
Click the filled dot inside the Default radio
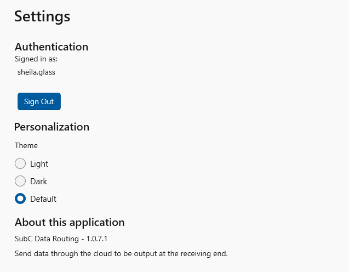tap(20, 199)
